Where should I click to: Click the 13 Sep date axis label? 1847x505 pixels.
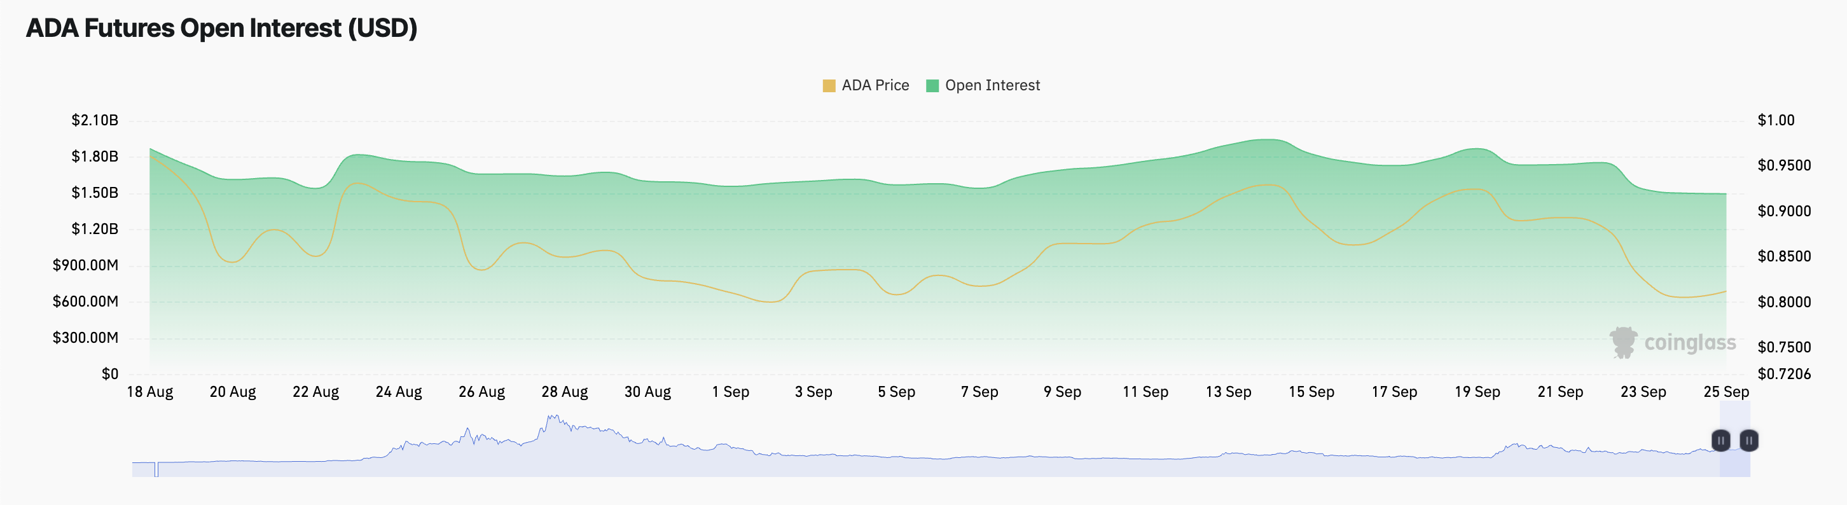coord(1228,392)
